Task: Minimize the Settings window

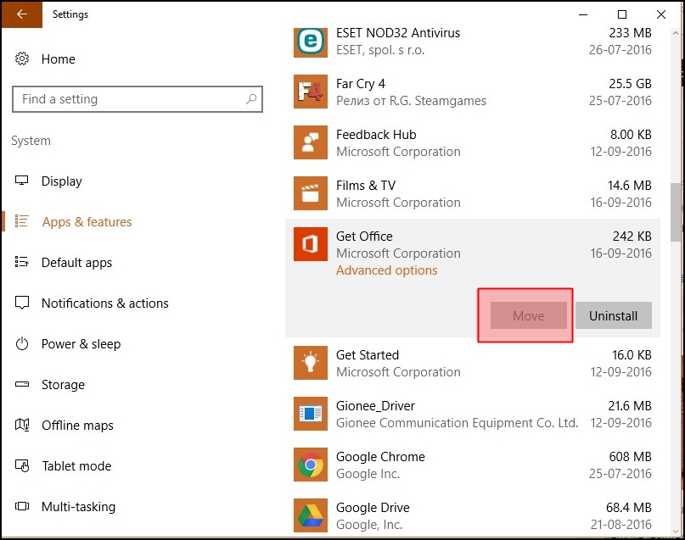Action: [583, 14]
